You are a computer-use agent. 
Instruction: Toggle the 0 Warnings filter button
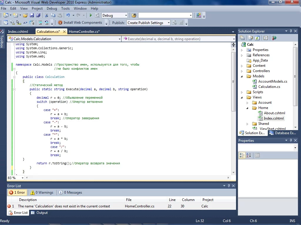point(42,192)
